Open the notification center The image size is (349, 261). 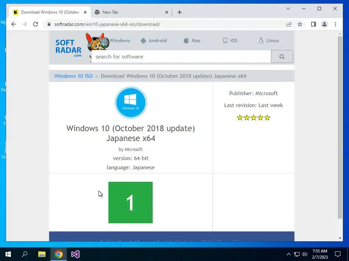point(338,254)
